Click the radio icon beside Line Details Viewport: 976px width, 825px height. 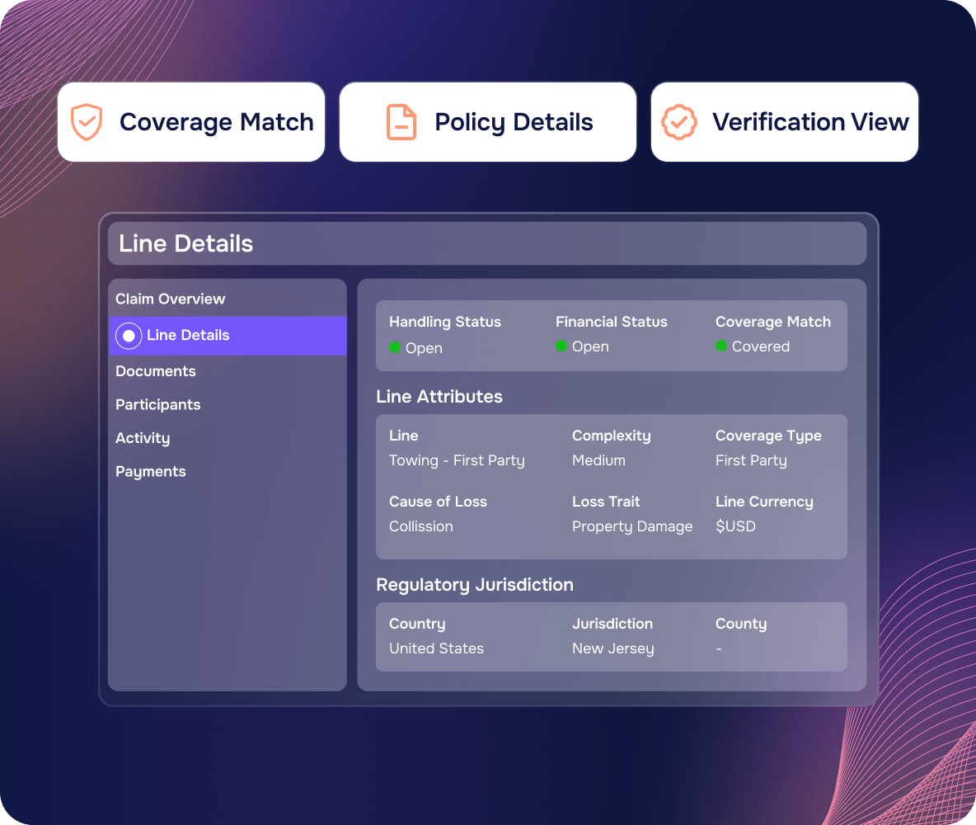click(x=129, y=336)
